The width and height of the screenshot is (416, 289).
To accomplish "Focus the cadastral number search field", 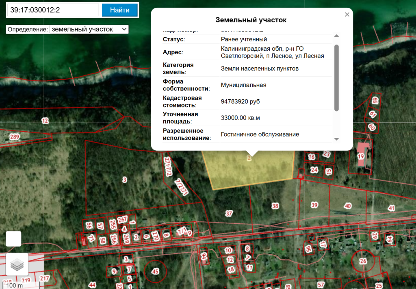I will click(53, 10).
